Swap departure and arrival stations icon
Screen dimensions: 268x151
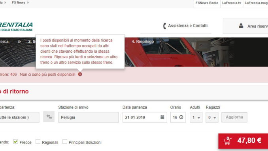(x=49, y=117)
